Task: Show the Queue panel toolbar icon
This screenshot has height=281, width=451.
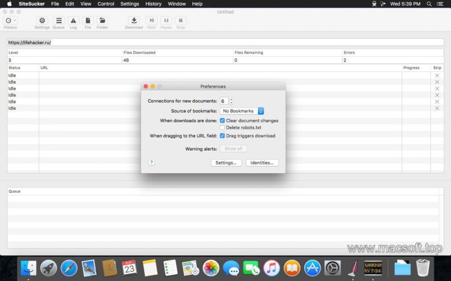Action: [x=58, y=21]
